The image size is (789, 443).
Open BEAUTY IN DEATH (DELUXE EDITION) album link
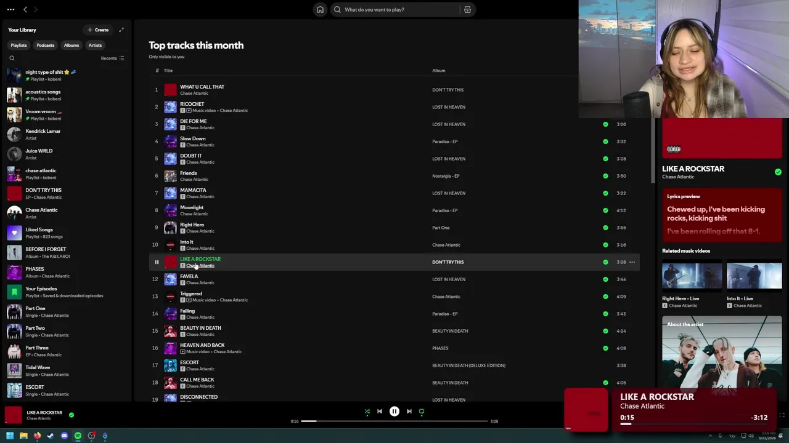pyautogui.click(x=468, y=365)
